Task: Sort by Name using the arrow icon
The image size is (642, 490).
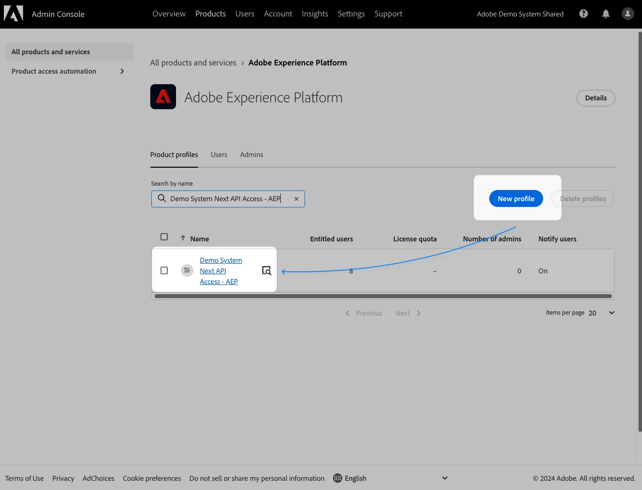Action: coord(183,238)
